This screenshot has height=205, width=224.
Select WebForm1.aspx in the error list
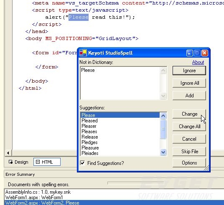click(34, 197)
